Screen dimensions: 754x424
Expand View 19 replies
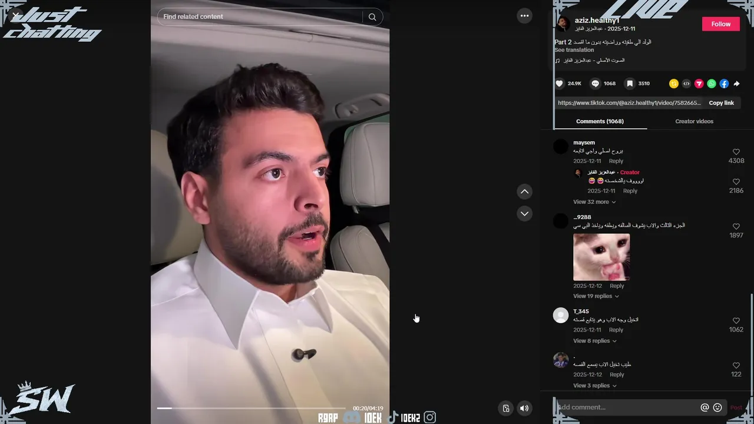pos(596,296)
